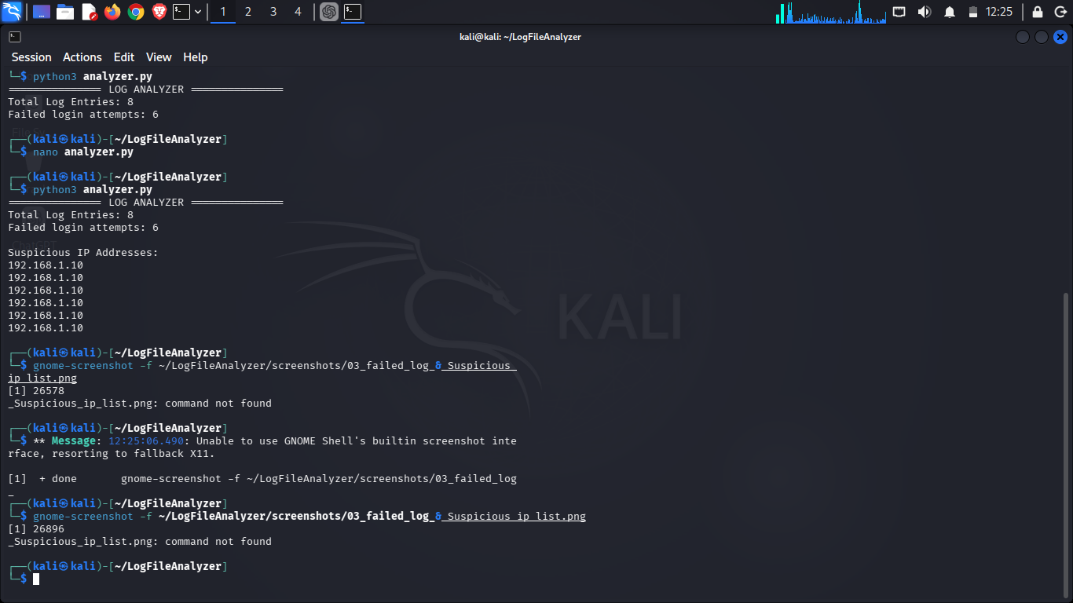
Task: Expand terminal launcher dropdown arrow
Action: (198, 12)
